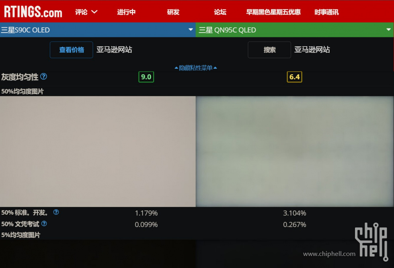Open the 研发 menu item
Screen dimensions: 394x268
pos(173,12)
